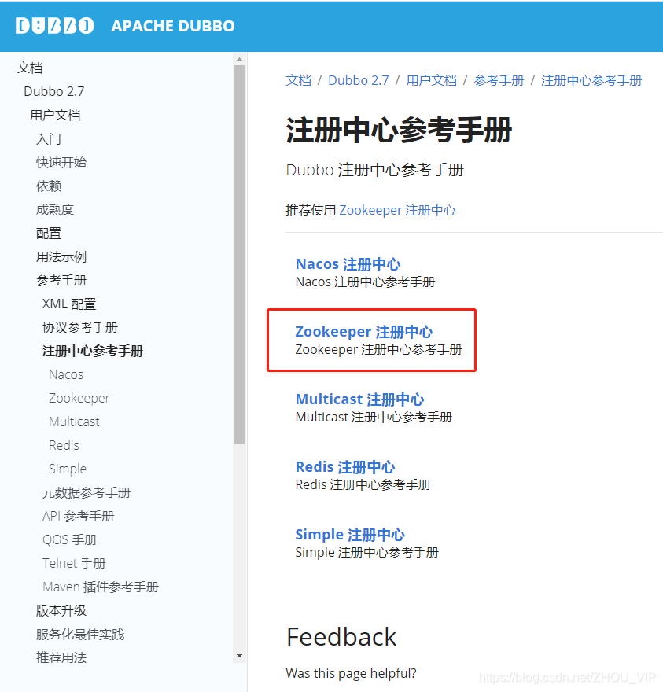The width and height of the screenshot is (663, 692).
Task: Open Redis 注册中心 heading link
Action: [x=345, y=466]
